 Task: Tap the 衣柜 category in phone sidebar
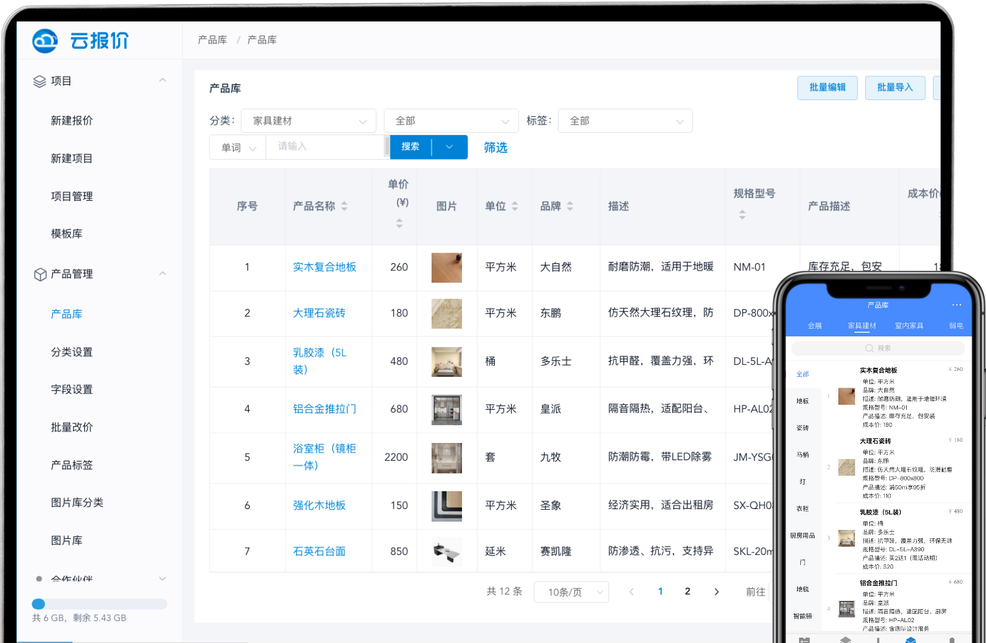coord(803,509)
